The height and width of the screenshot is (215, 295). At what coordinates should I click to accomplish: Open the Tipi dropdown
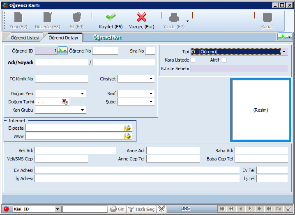tap(284, 52)
